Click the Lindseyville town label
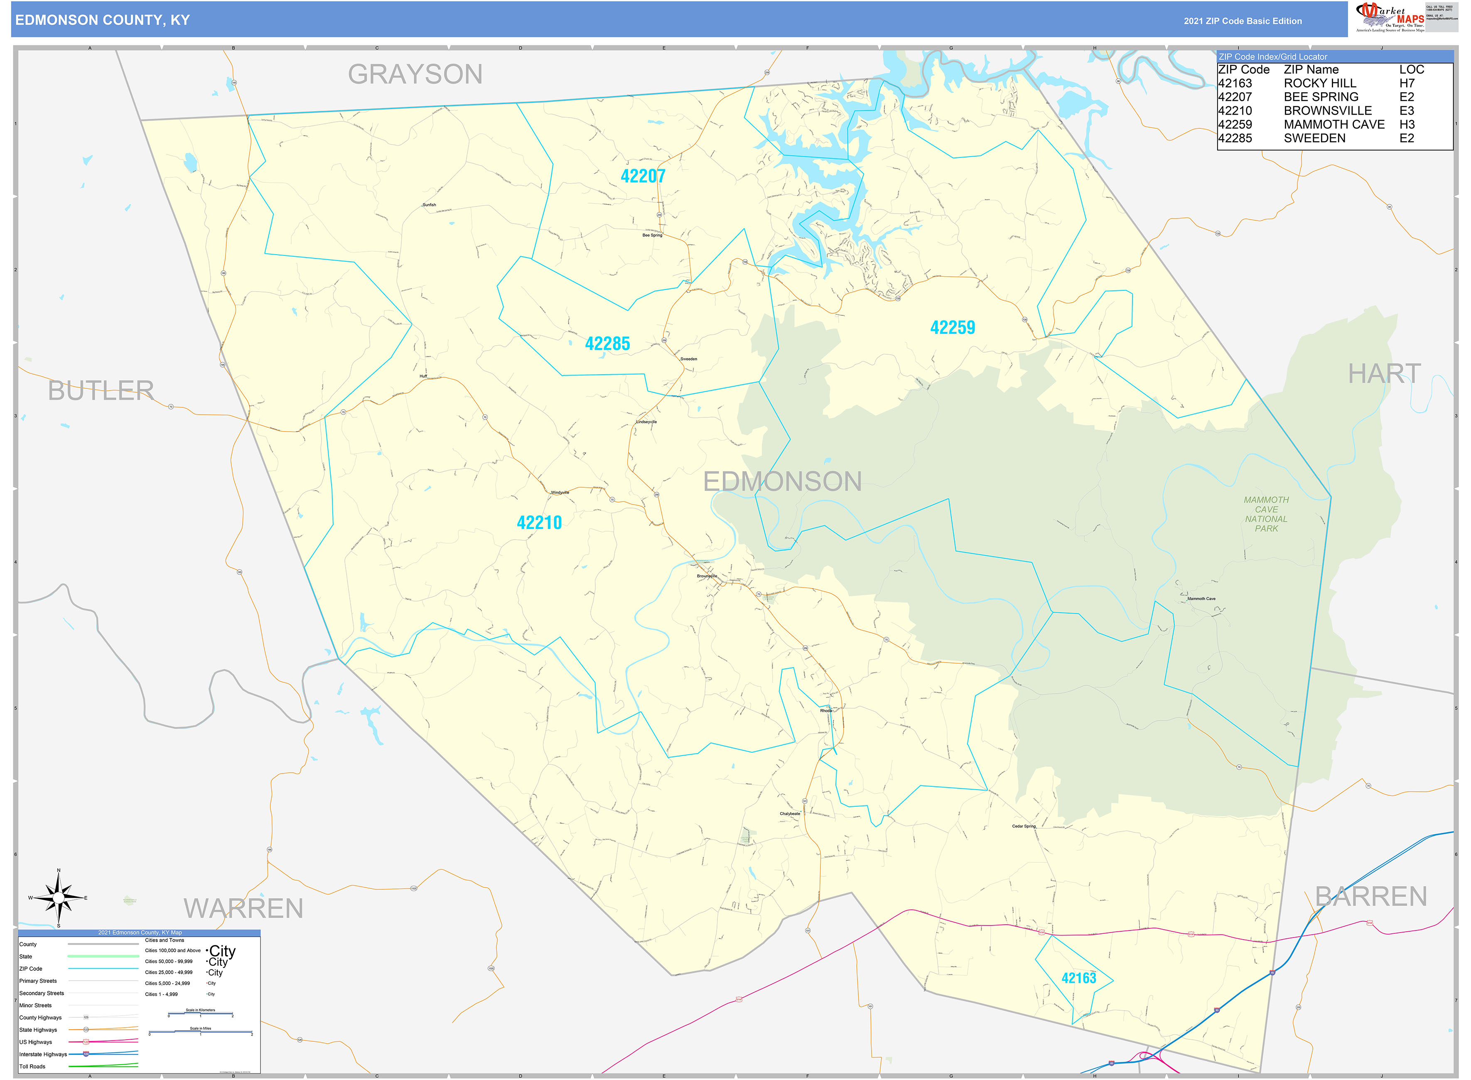Screen dimensions: 1471x1080 pyautogui.click(x=646, y=422)
